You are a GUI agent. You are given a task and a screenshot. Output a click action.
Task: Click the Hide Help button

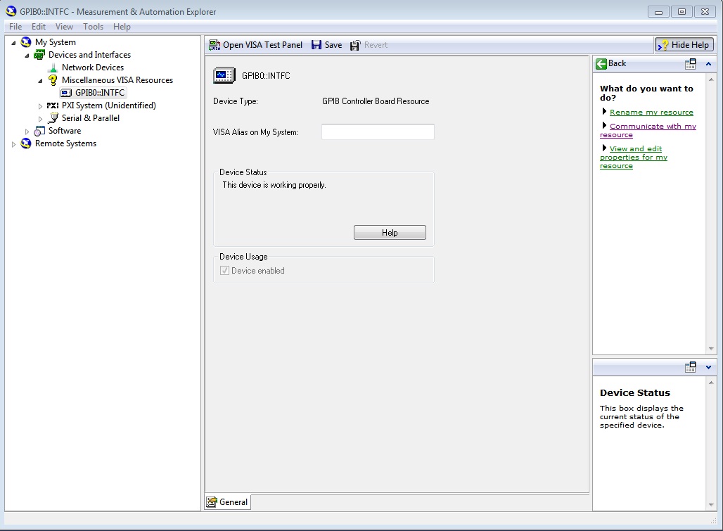click(684, 45)
